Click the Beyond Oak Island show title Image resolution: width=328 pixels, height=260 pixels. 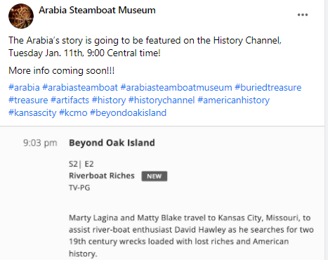pos(112,143)
